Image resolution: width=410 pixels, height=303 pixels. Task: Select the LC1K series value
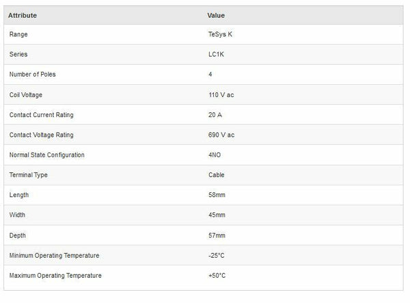click(216, 54)
